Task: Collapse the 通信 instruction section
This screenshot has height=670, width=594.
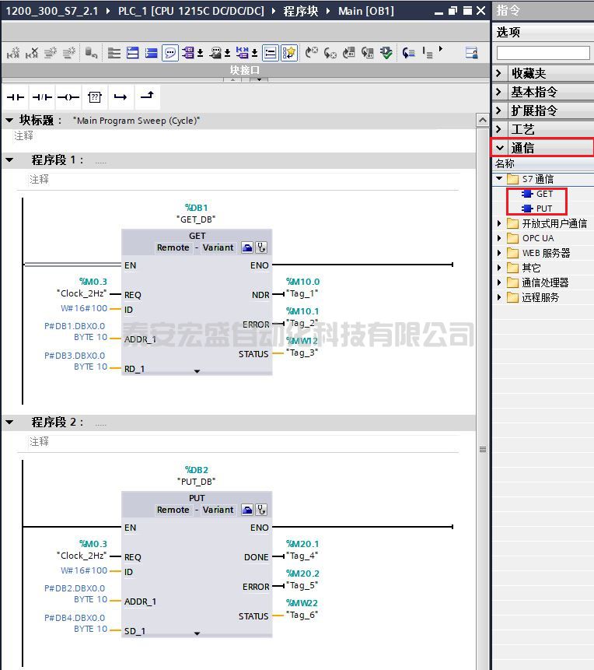Action: pos(500,148)
